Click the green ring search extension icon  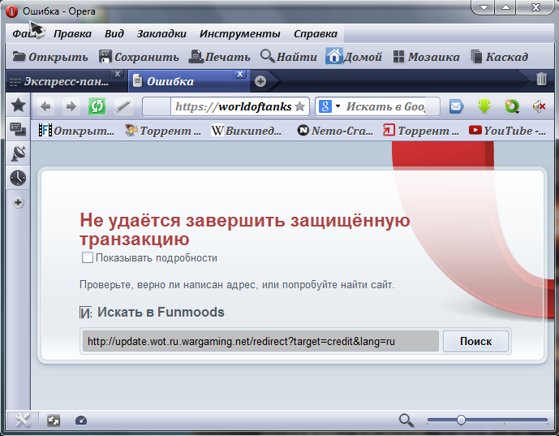(x=512, y=106)
